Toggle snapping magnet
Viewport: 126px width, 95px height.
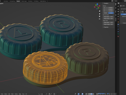50,94
